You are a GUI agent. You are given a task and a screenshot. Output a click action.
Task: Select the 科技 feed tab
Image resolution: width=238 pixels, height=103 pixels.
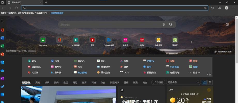94,83
